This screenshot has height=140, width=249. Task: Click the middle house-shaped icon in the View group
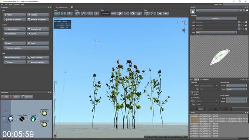[63, 14]
